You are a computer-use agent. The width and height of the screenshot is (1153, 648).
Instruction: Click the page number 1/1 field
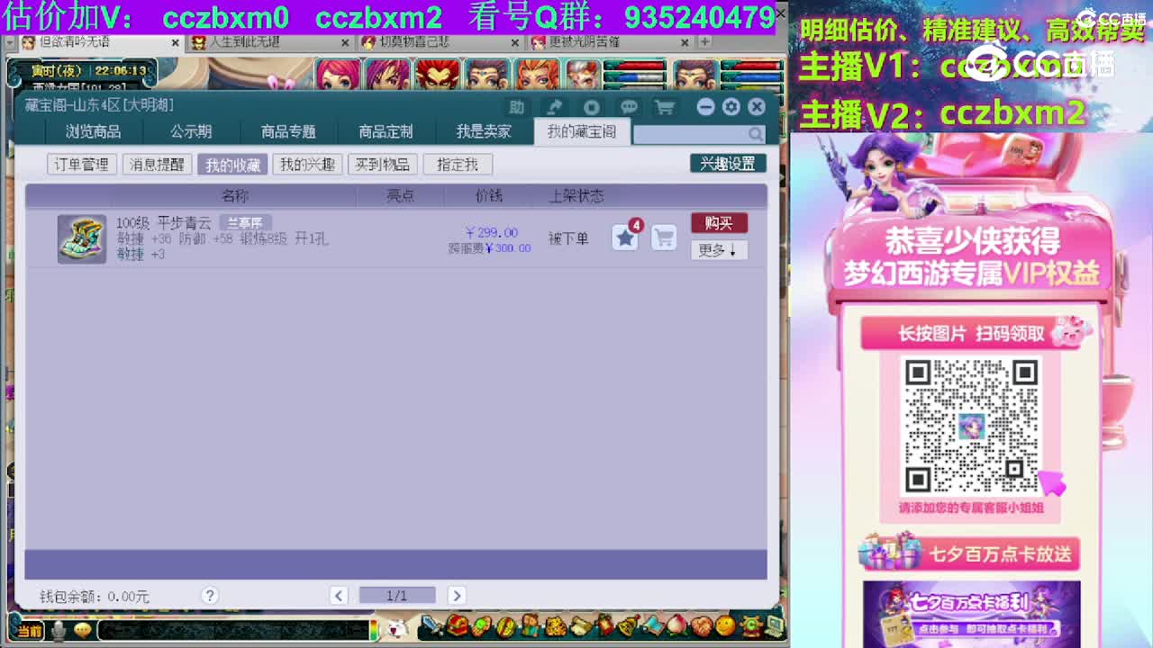click(x=397, y=595)
